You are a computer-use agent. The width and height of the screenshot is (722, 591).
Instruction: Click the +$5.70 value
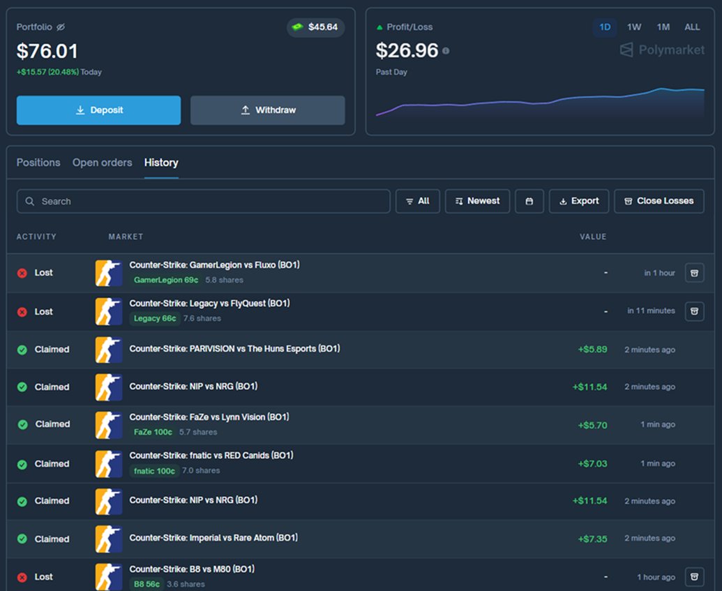coord(593,425)
